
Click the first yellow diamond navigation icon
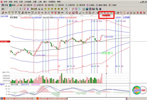coord(45,9)
